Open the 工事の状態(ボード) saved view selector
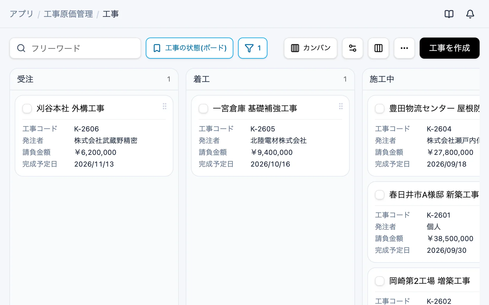This screenshot has width=489, height=305. (190, 48)
